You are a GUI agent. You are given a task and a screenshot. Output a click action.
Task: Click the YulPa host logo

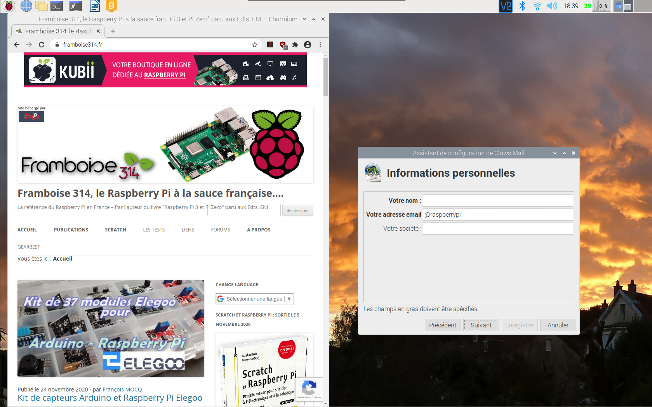pos(31,116)
